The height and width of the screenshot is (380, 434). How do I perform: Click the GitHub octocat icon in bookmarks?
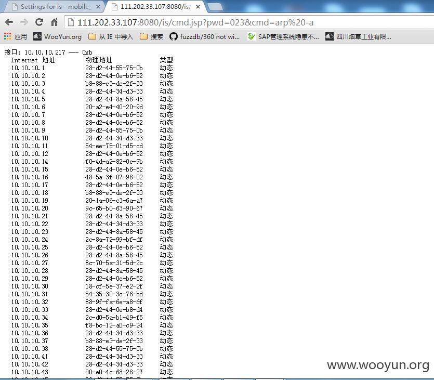point(173,36)
